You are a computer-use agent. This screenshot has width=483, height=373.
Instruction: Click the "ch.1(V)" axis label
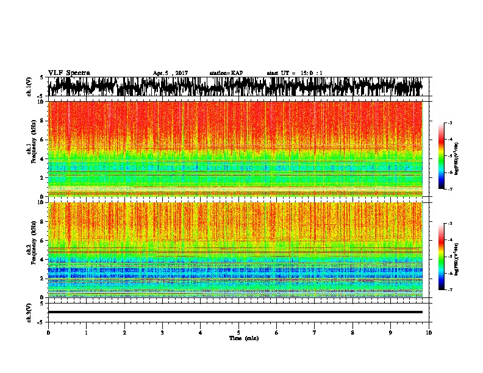click(29, 87)
